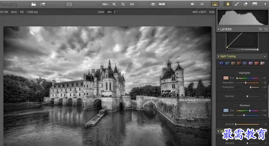The image size is (269, 146).
Task: Add a new layer with plus button
Action: [x=260, y=29]
